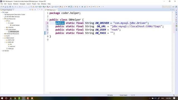Click the Save toolbar icon
This screenshot has width=178, height=100.
(x=5, y=7)
